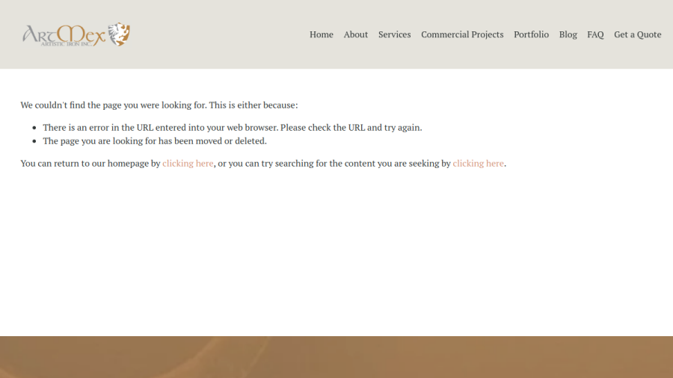Click the 'moved or deleted' bullet text
The width and height of the screenshot is (673, 378).
click(x=155, y=141)
